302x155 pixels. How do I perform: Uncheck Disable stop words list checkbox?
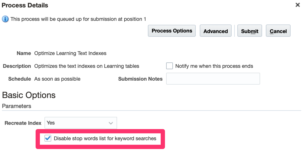[x=48, y=139]
